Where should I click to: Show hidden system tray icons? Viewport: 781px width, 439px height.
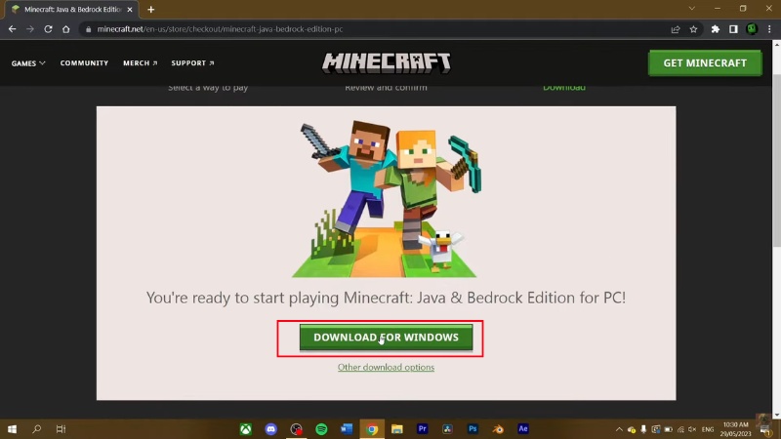pos(619,429)
